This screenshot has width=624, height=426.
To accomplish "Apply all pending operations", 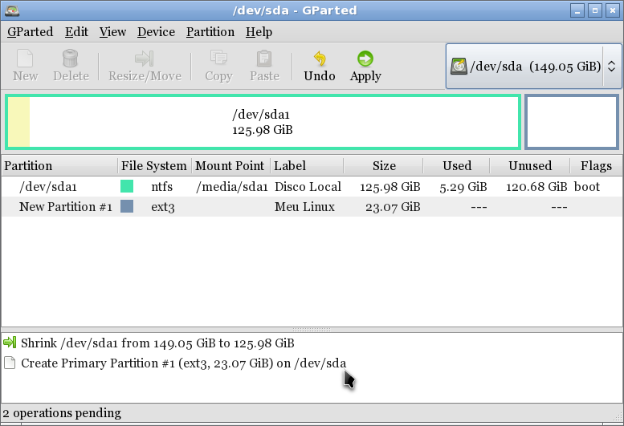I will pyautogui.click(x=365, y=66).
